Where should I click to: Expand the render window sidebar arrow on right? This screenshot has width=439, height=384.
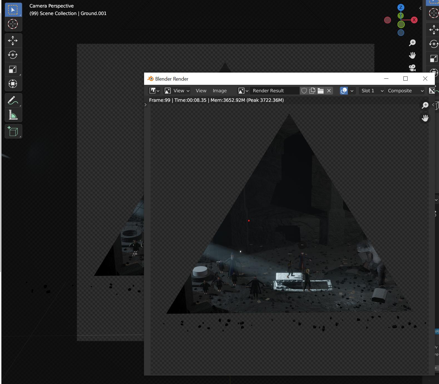pos(433,105)
